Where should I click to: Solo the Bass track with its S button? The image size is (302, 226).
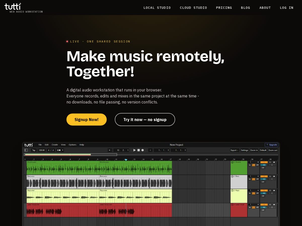[270, 176]
